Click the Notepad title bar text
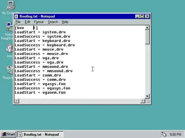Image resolution: width=185 pixels, height=138 pixels. 37,16
